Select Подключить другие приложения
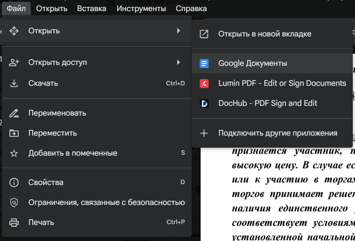The image size is (355, 241). click(272, 133)
